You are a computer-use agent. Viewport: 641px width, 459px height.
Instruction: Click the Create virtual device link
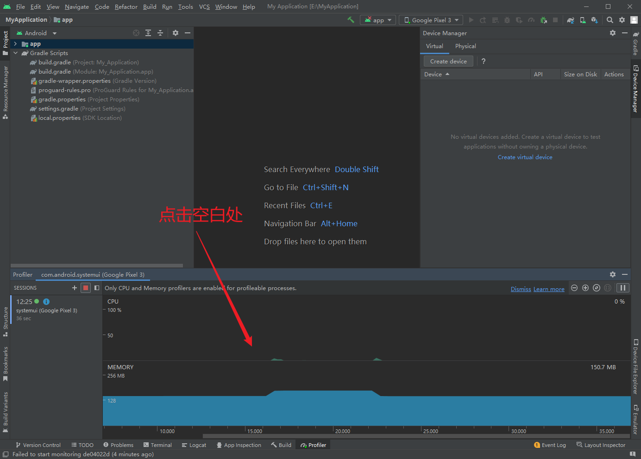coord(525,157)
